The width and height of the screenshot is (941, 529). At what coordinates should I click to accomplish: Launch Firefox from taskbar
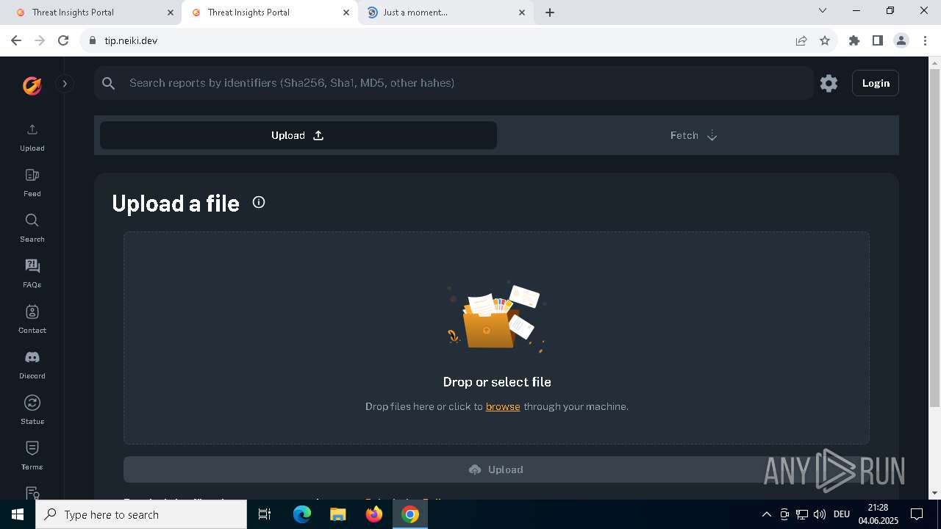click(x=374, y=514)
